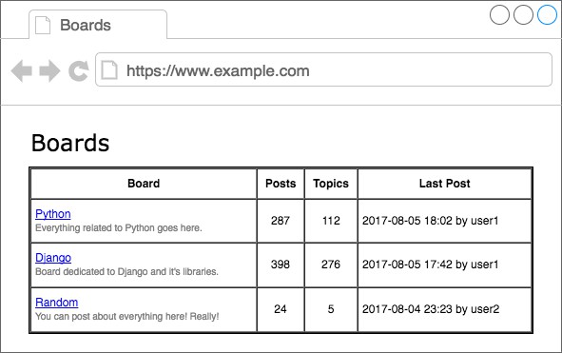Click the Last Post column header
Screen dimensions: 562x353
pyautogui.click(x=444, y=184)
